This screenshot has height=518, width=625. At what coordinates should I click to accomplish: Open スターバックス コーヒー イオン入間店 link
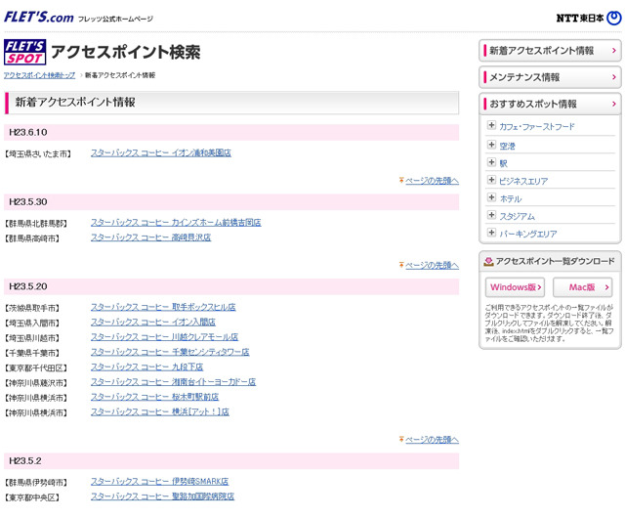click(153, 323)
